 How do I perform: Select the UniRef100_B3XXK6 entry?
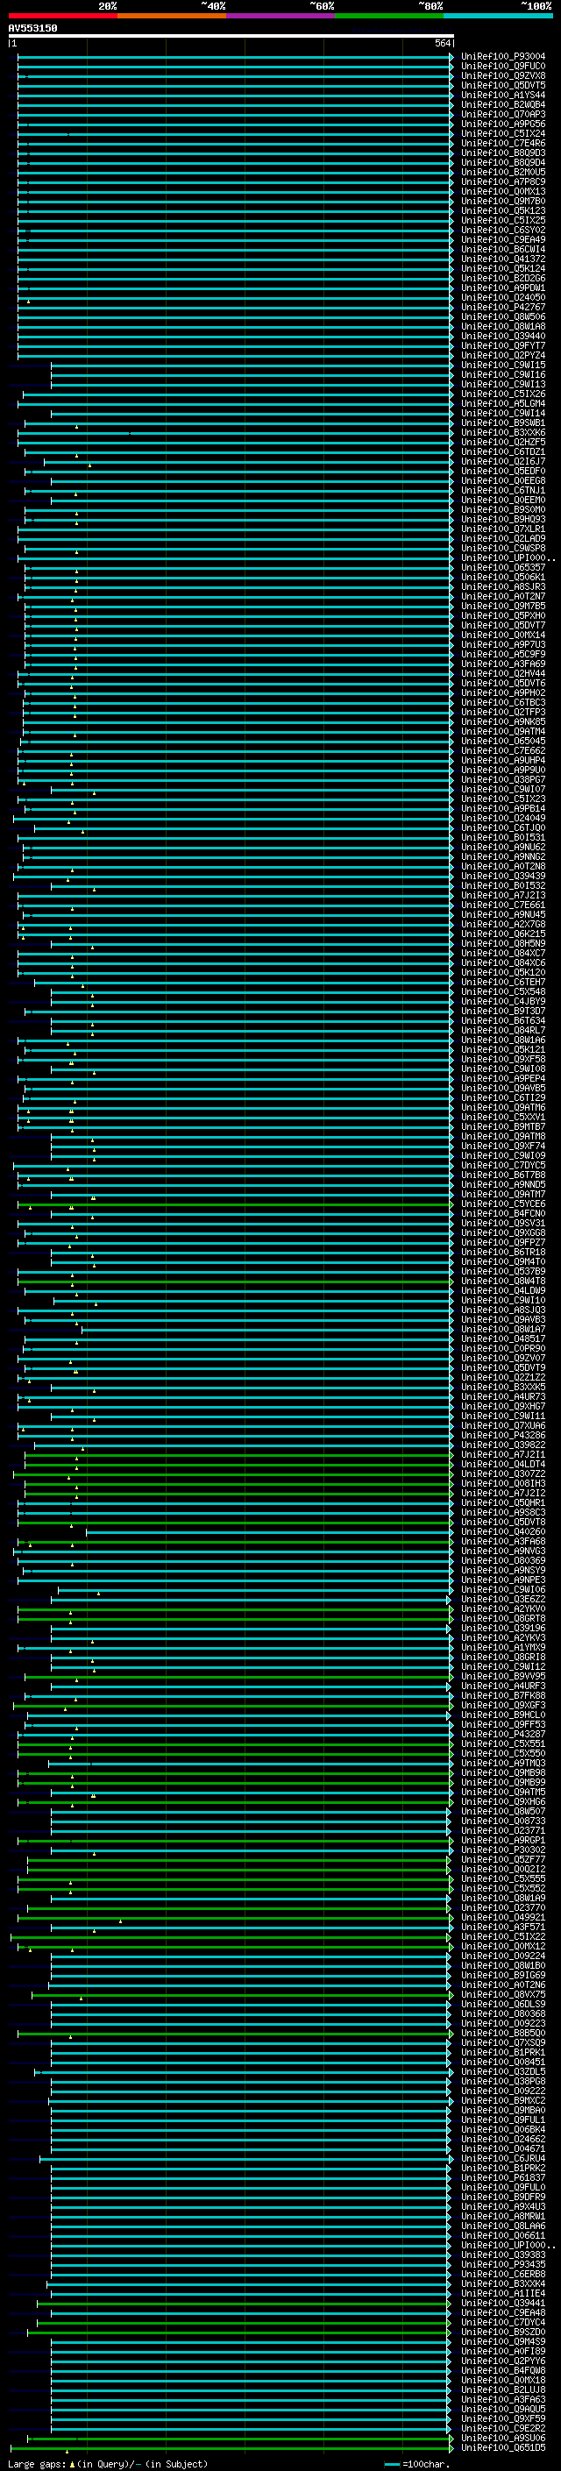pos(503,433)
